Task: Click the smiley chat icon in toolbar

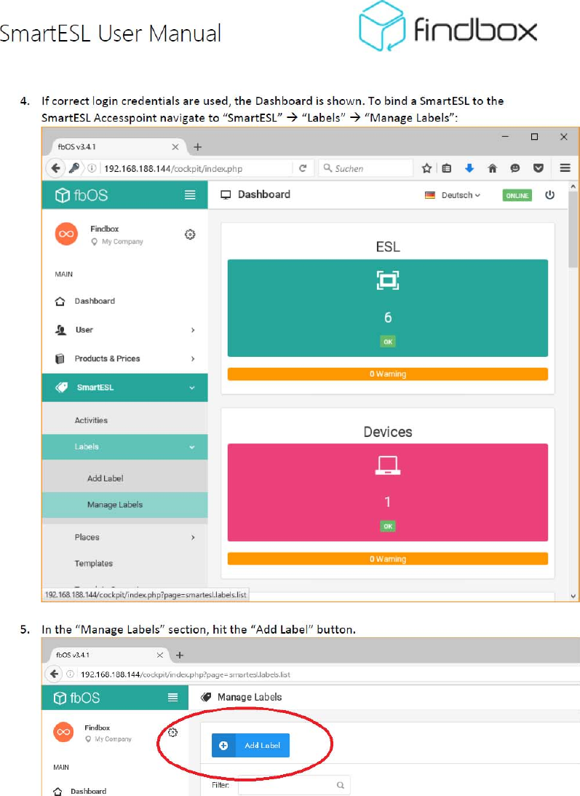Action: pos(515,168)
